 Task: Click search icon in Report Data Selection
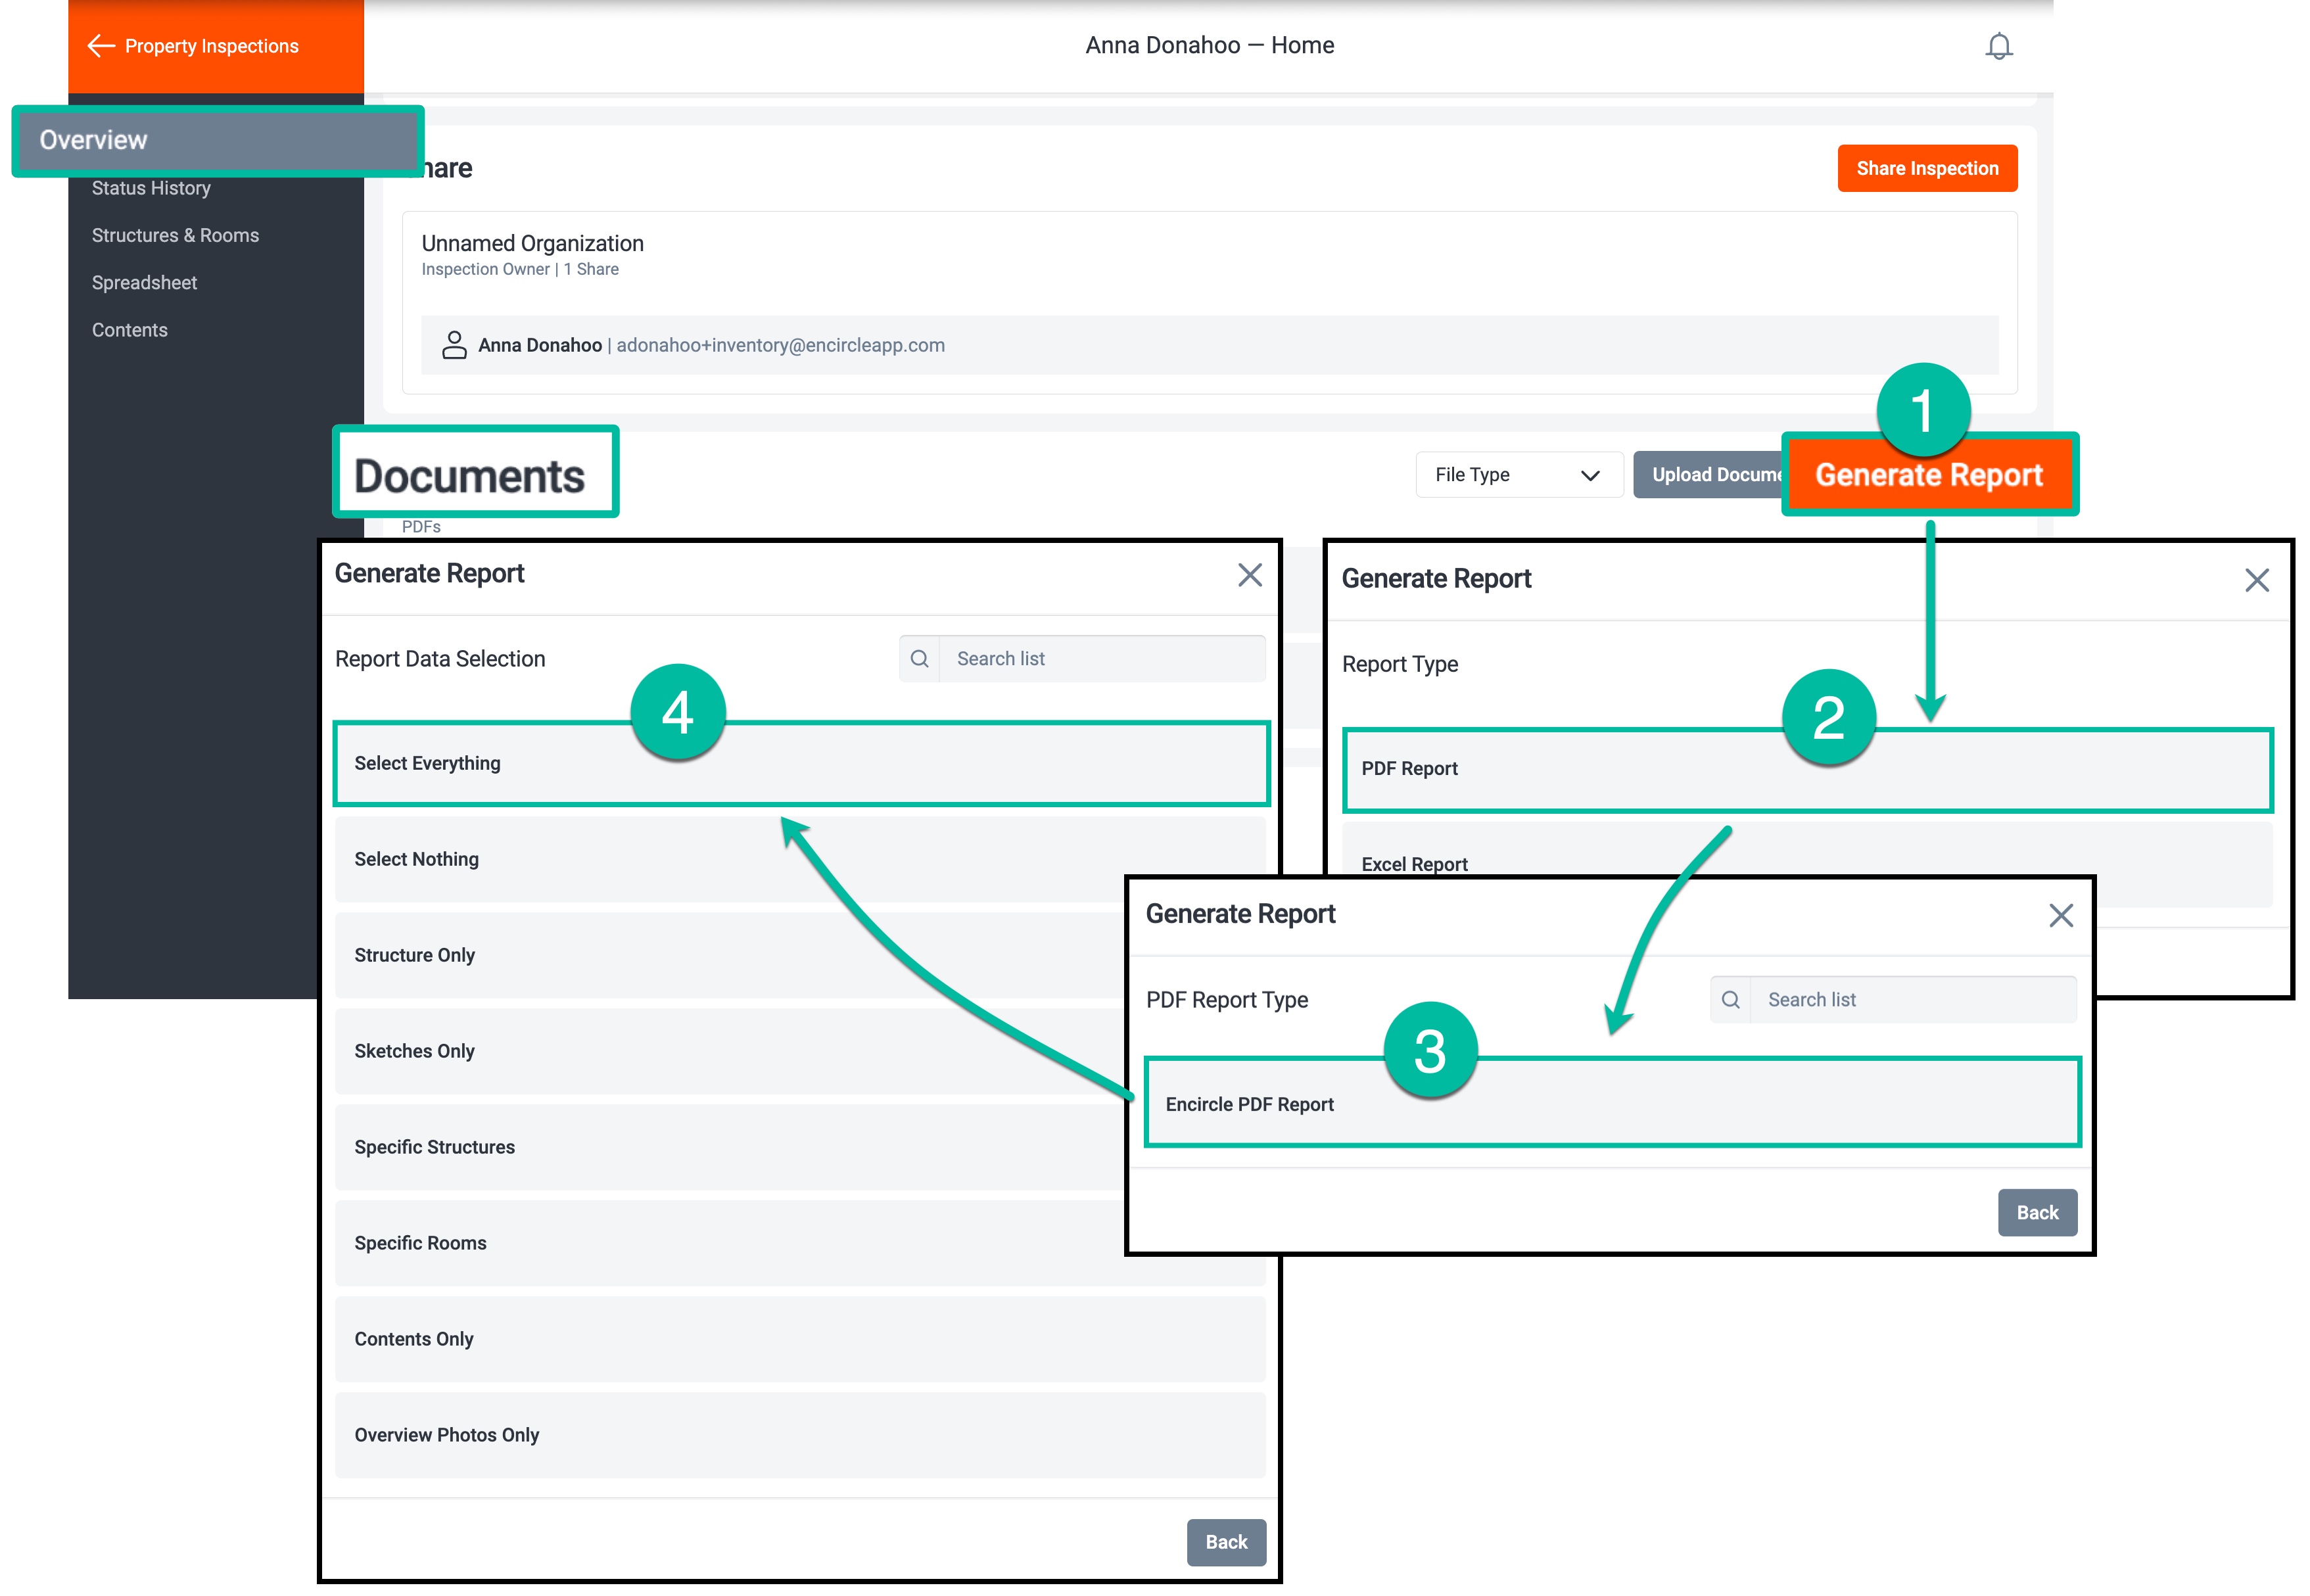919,659
